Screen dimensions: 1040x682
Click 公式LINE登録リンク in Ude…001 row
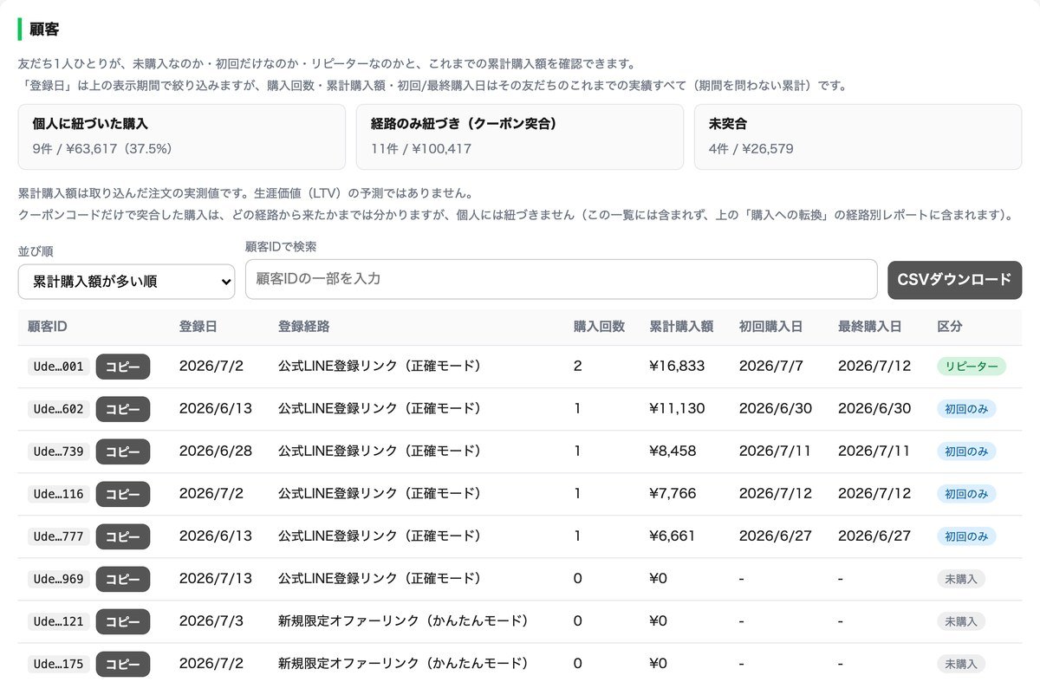tap(380, 367)
